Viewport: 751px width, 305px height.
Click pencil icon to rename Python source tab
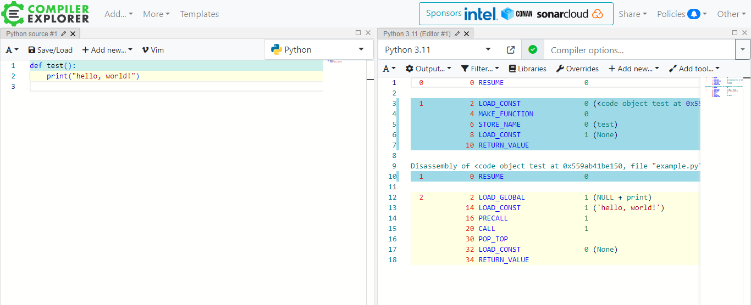click(64, 34)
